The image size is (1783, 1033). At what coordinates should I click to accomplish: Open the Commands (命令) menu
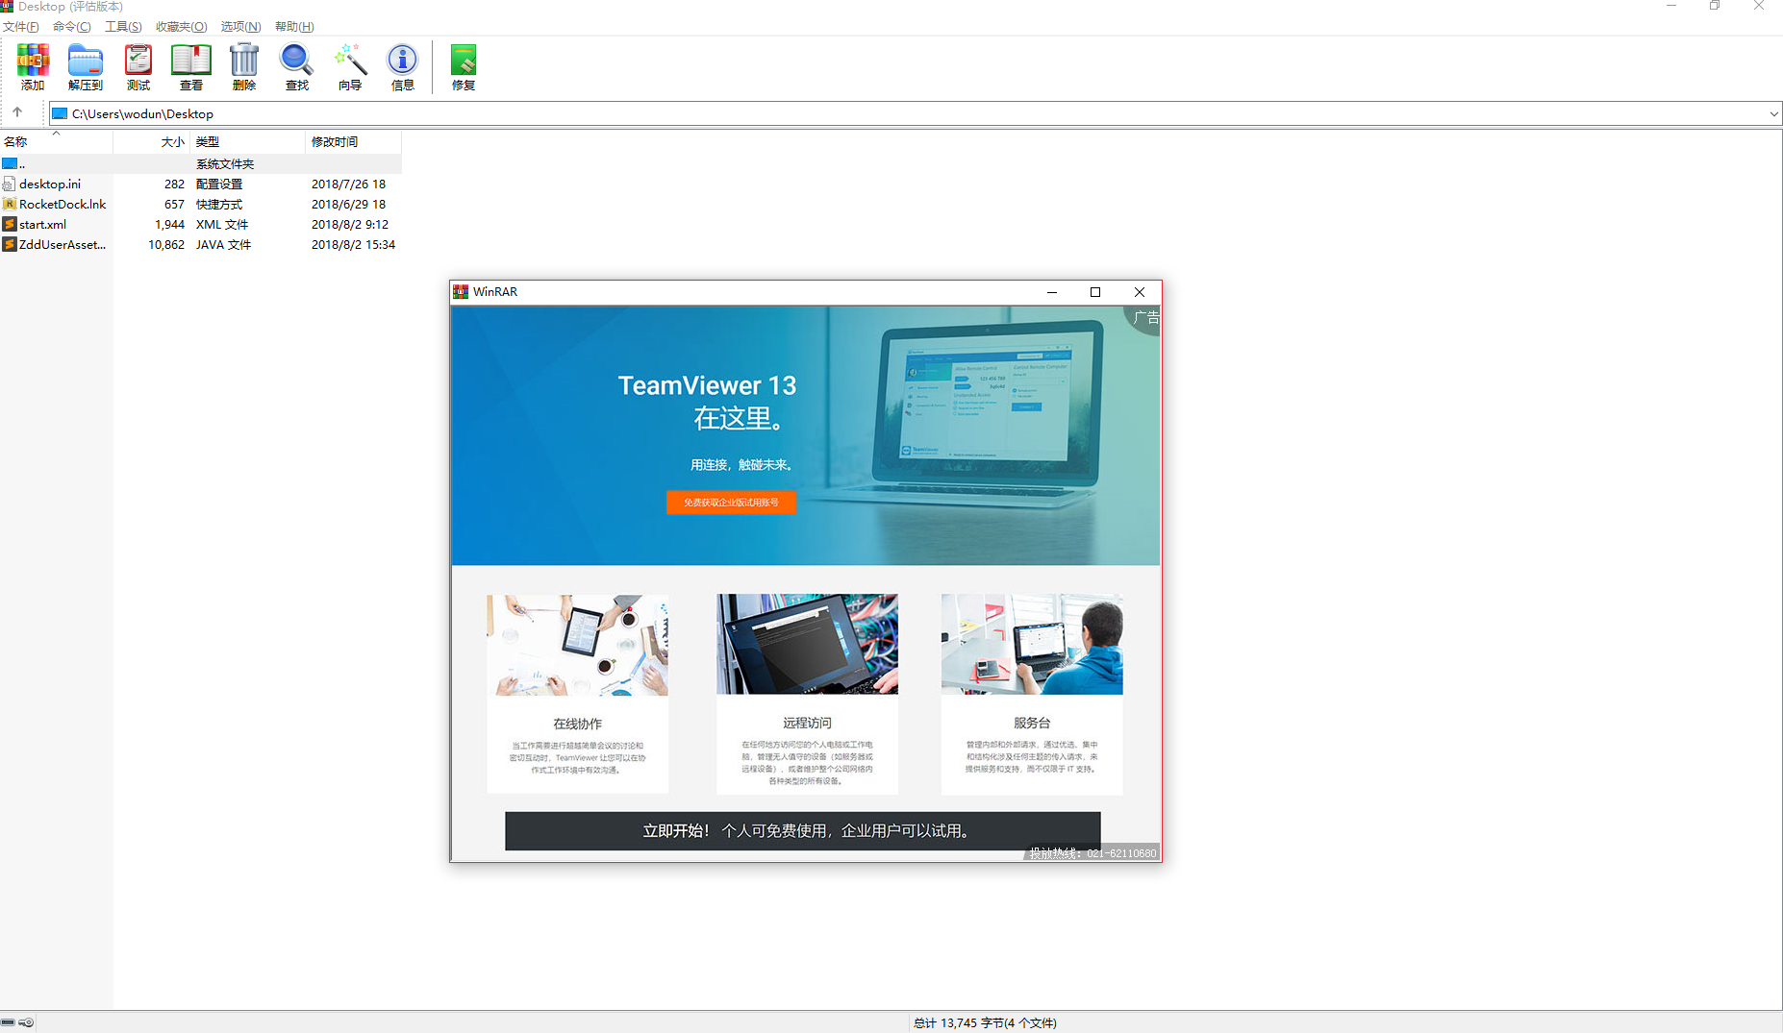click(x=72, y=27)
